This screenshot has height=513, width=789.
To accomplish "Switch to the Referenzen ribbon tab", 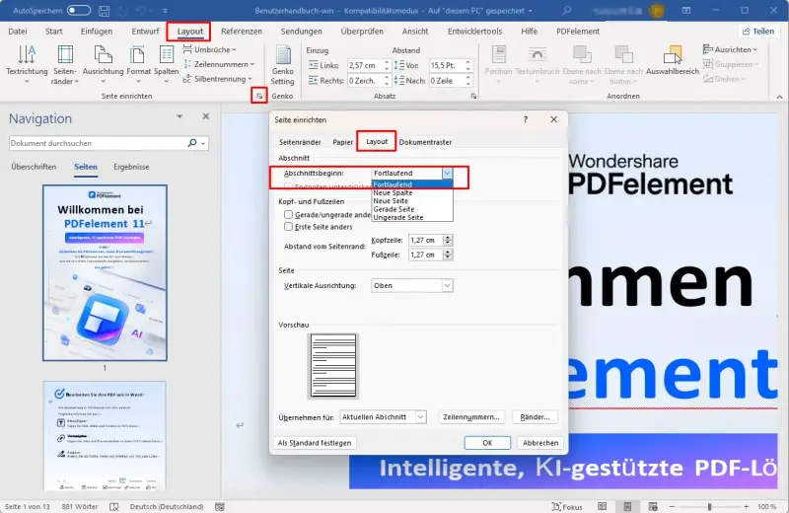I will click(x=242, y=32).
